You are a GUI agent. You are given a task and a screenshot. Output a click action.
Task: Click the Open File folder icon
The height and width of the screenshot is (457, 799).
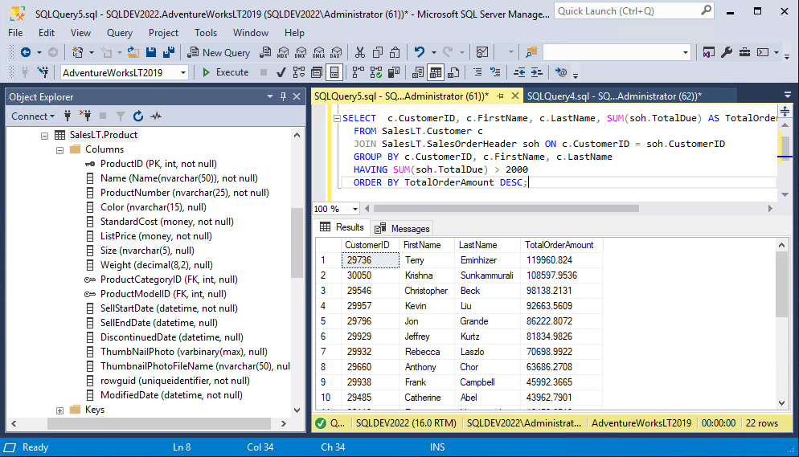coord(133,52)
